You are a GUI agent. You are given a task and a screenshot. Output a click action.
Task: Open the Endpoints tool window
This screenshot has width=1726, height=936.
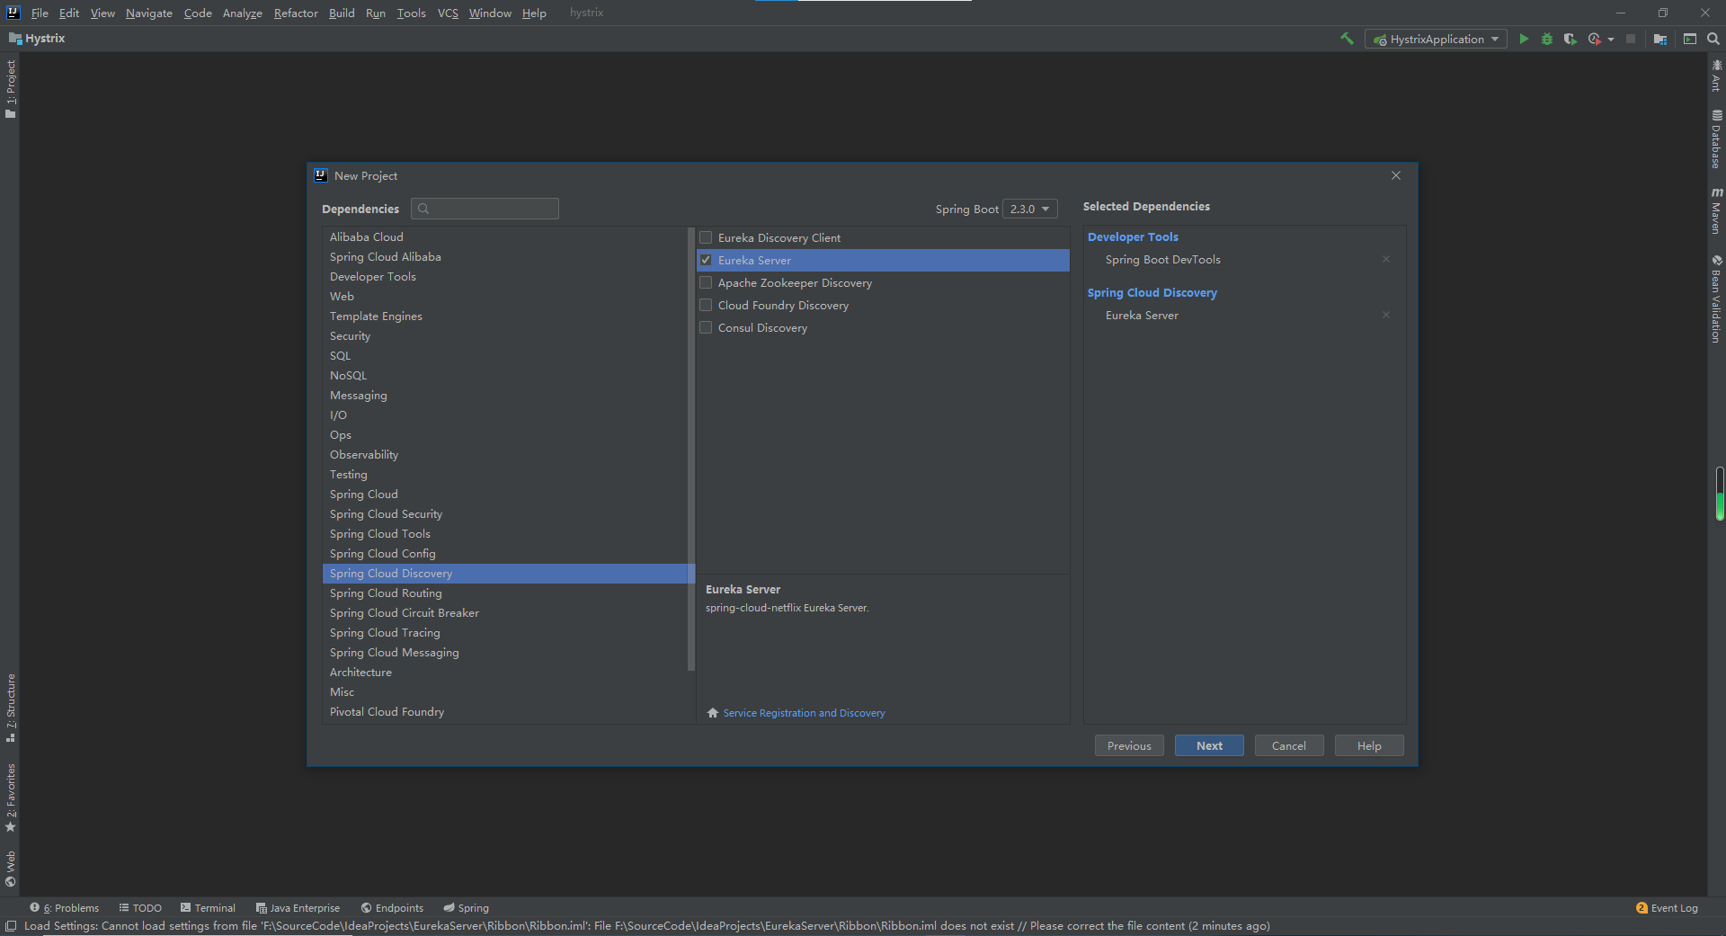392,908
